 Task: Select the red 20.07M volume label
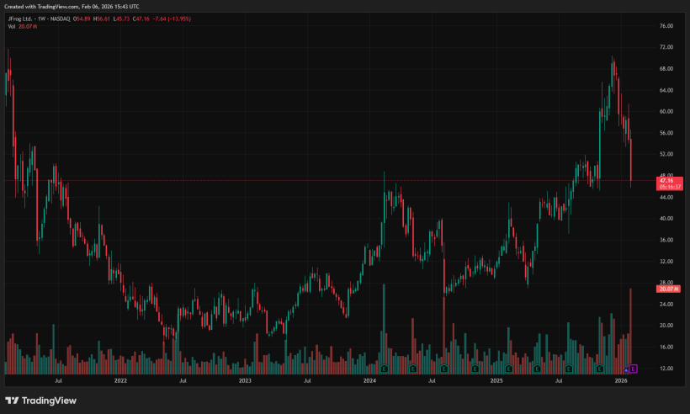[x=667, y=289]
